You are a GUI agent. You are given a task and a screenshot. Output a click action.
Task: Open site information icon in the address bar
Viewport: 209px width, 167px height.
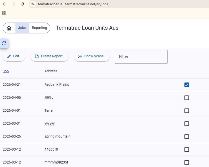[33, 4]
